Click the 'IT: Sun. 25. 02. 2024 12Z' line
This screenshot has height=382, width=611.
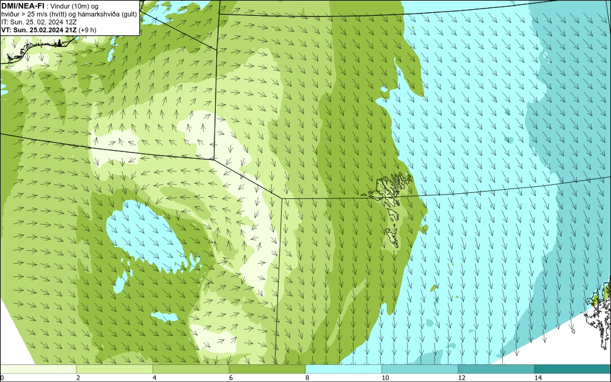(x=39, y=22)
